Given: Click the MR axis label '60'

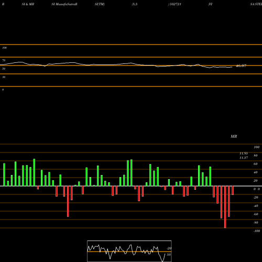Looking at the screenshot, I should (256, 164).
